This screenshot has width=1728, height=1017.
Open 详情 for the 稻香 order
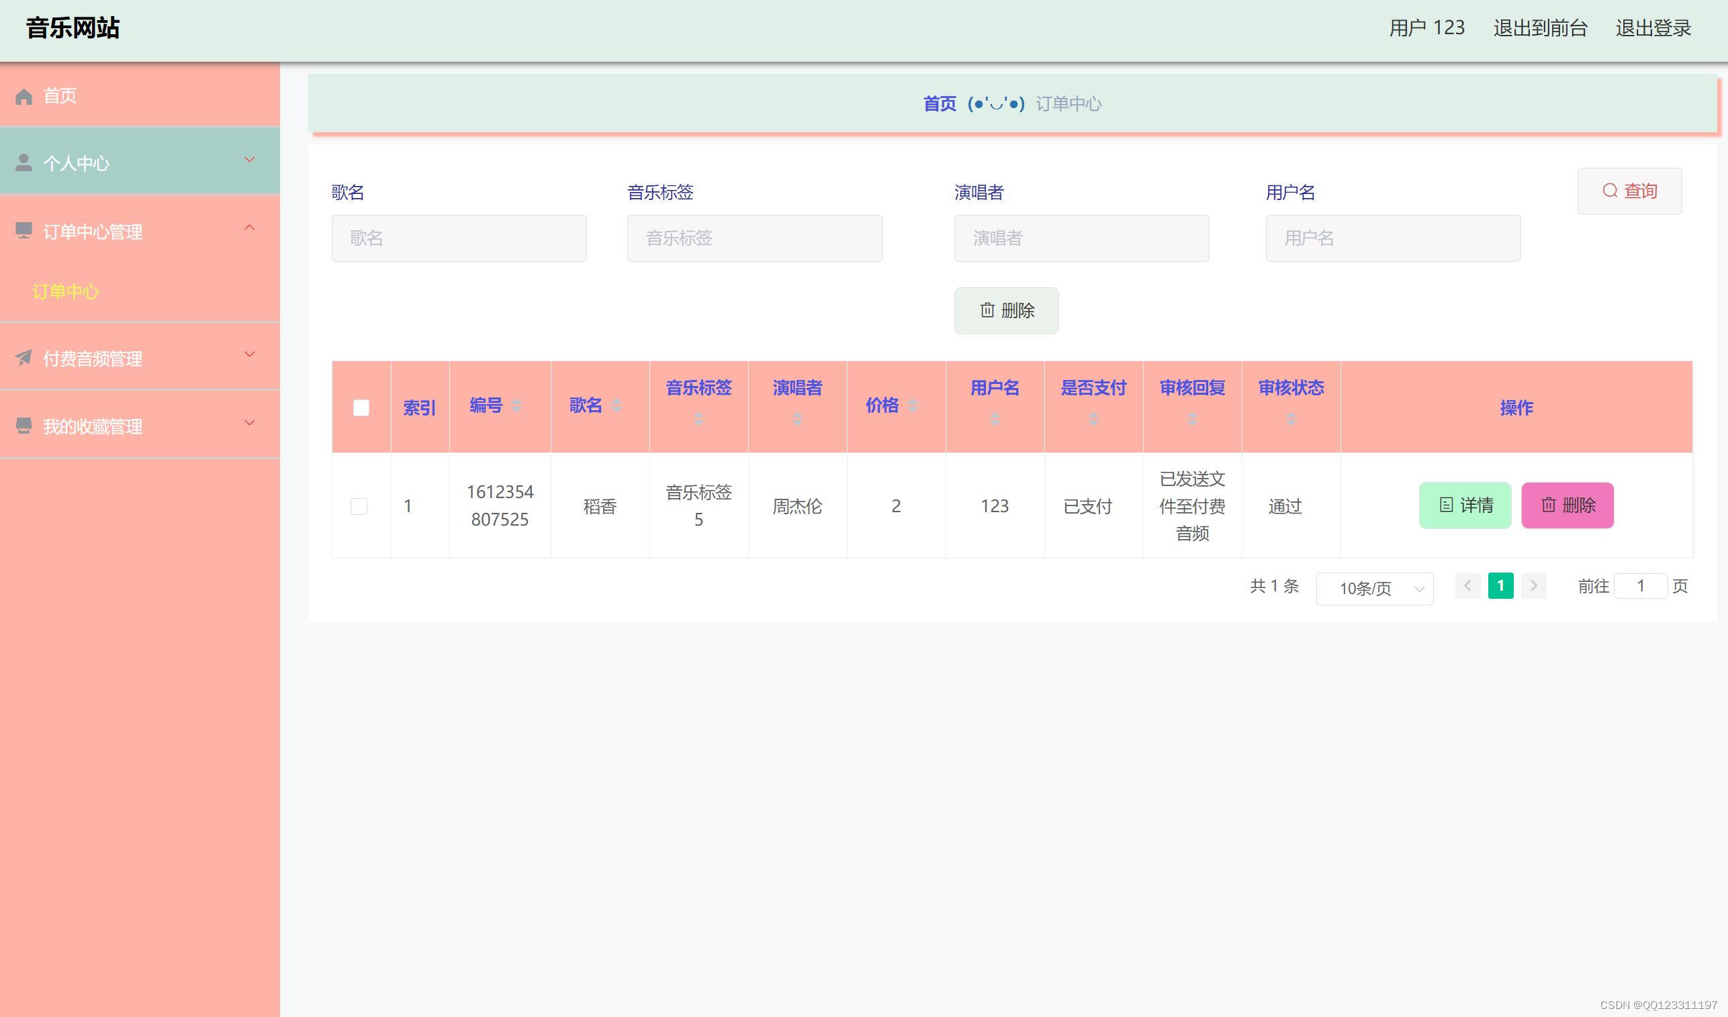(x=1465, y=505)
